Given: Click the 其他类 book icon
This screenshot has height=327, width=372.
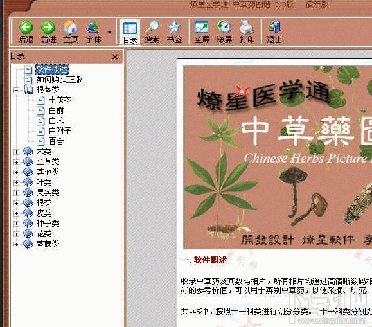Looking at the screenshot, I should (x=28, y=172).
